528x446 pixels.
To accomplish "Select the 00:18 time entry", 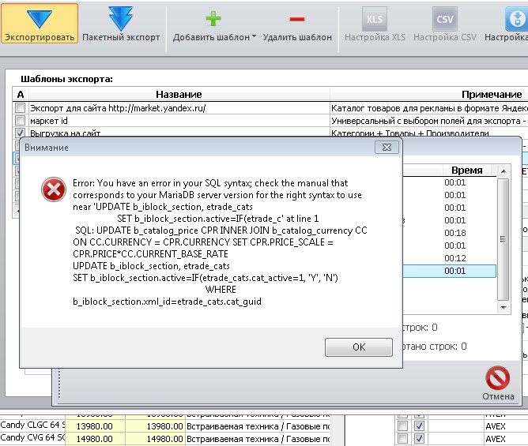I will [455, 233].
